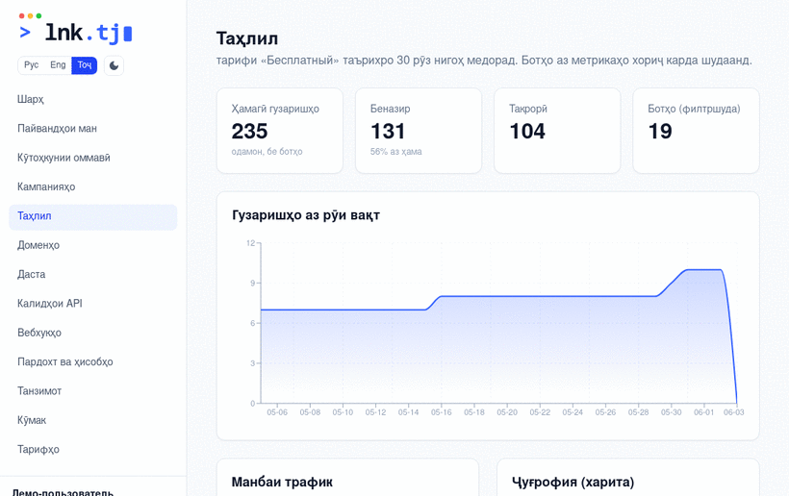Click Ҳамагӣ гузаришҳо 235 card
Image resolution: width=789 pixels, height=496 pixels.
pyautogui.click(x=280, y=131)
